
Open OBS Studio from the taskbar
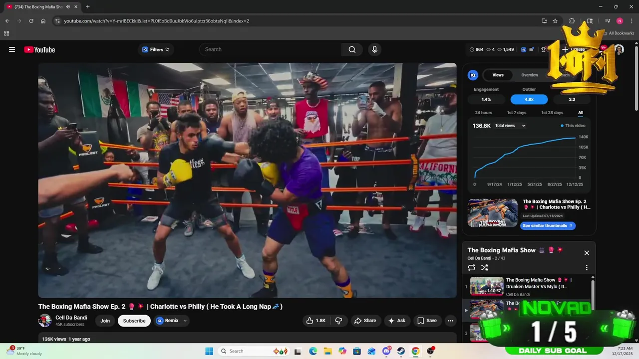click(430, 351)
